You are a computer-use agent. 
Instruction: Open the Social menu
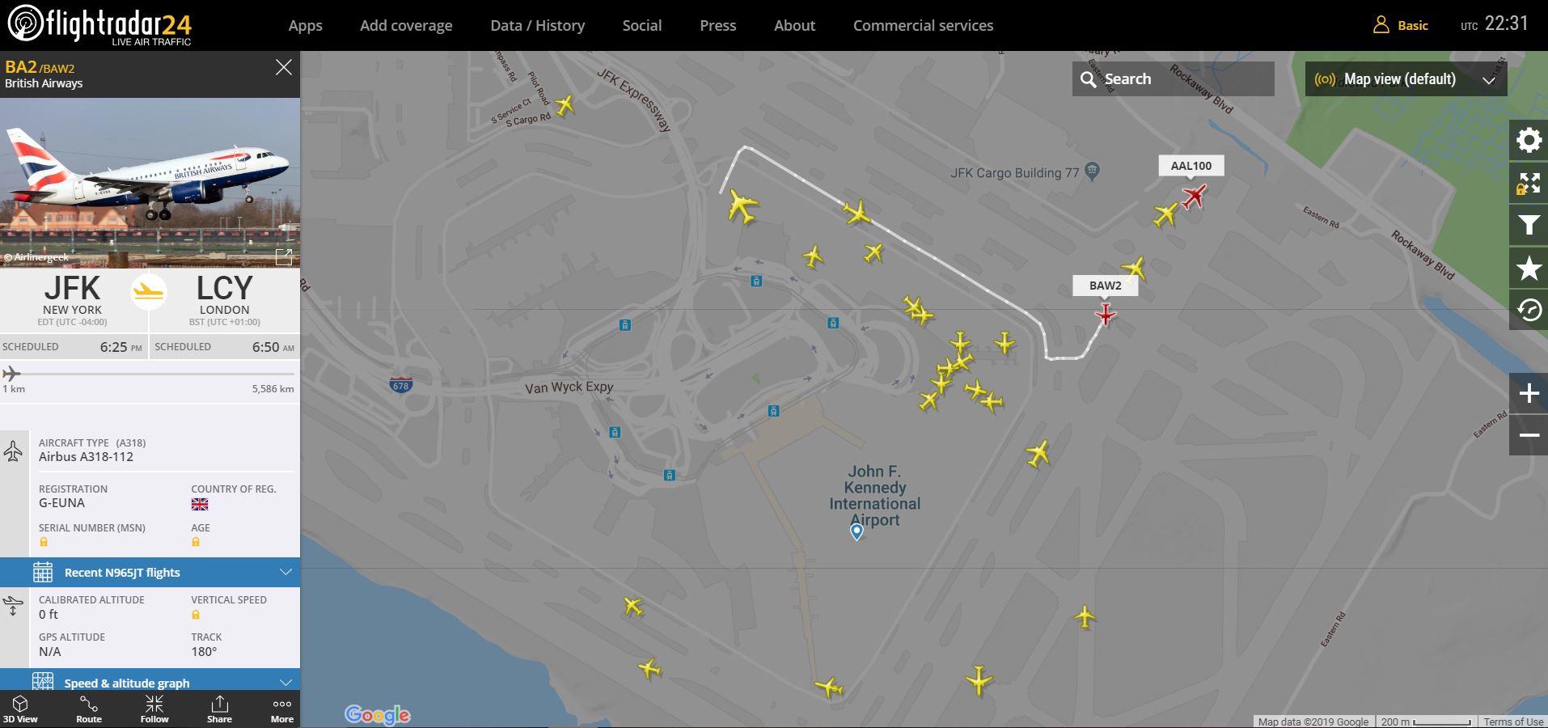coord(642,25)
